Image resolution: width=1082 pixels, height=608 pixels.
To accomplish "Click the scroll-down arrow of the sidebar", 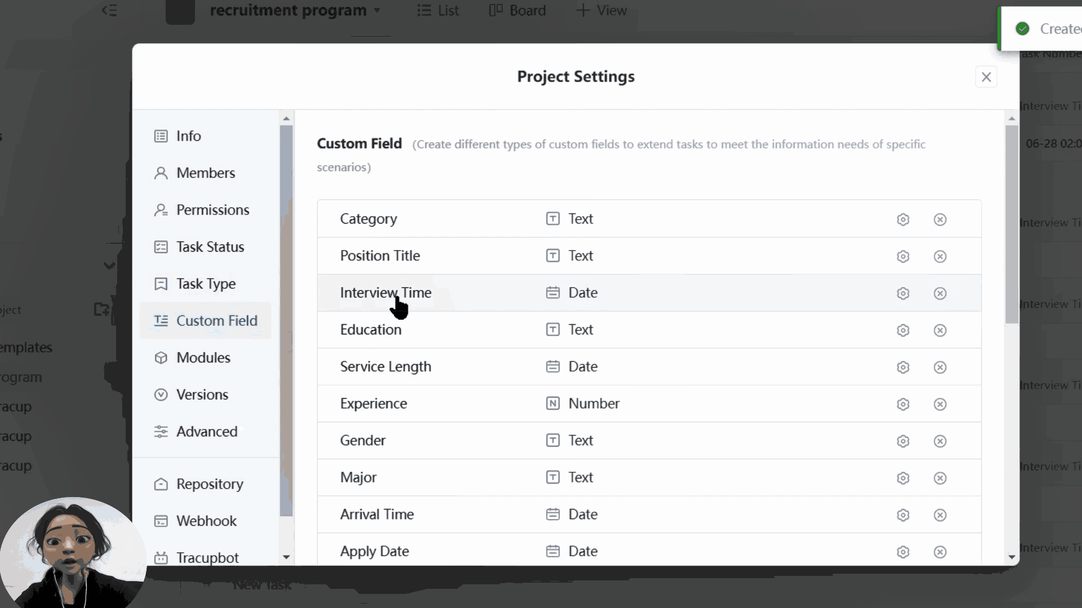I will (x=286, y=557).
